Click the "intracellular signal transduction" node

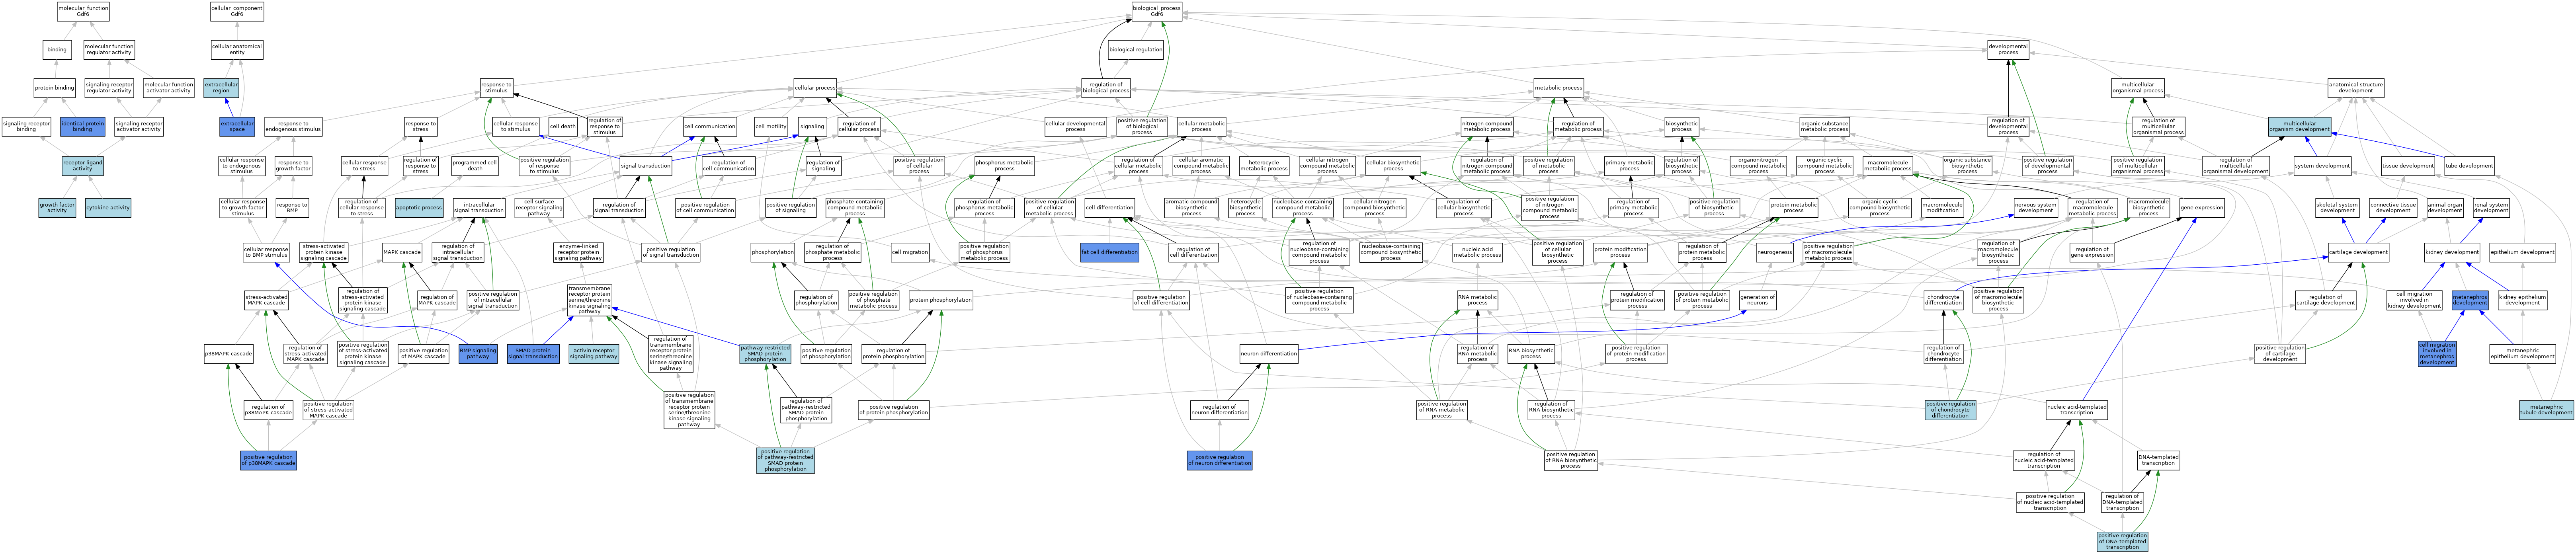pos(479,208)
